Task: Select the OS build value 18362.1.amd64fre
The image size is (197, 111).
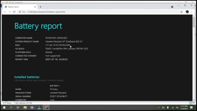Action: pos(67,49)
